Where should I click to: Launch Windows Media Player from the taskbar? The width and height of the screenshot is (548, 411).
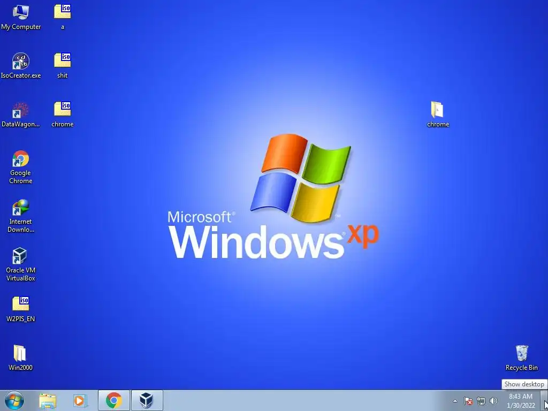pyautogui.click(x=80, y=400)
